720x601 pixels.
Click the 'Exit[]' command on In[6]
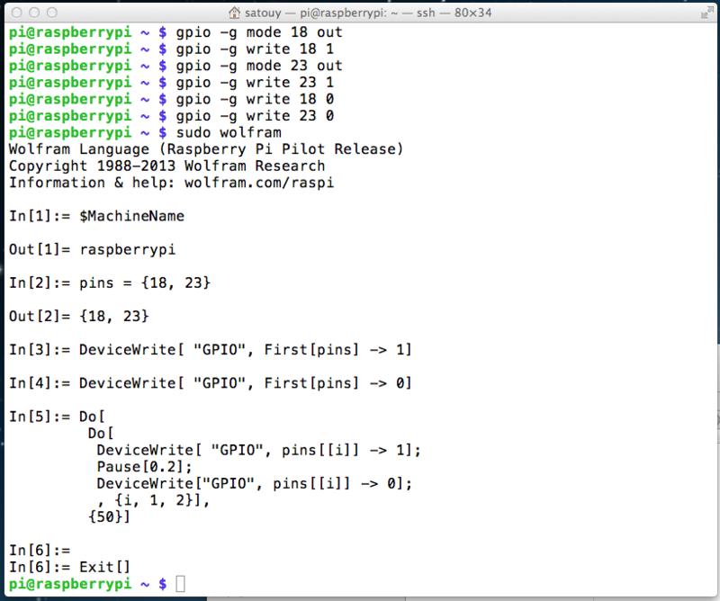pyautogui.click(x=105, y=567)
